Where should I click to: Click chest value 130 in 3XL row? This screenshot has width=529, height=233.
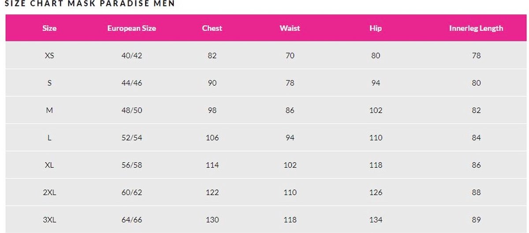(212, 220)
